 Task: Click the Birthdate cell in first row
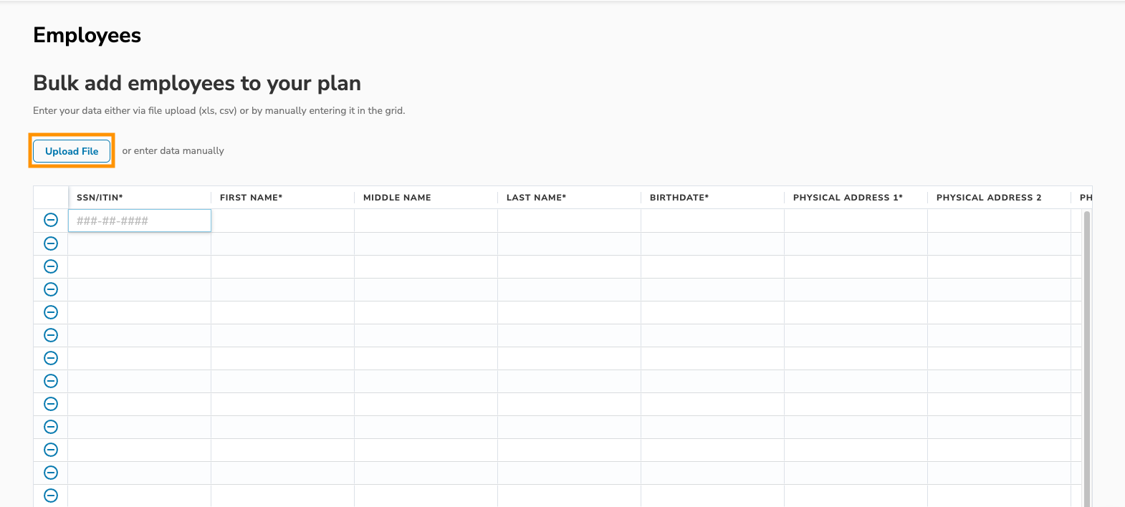(712, 221)
